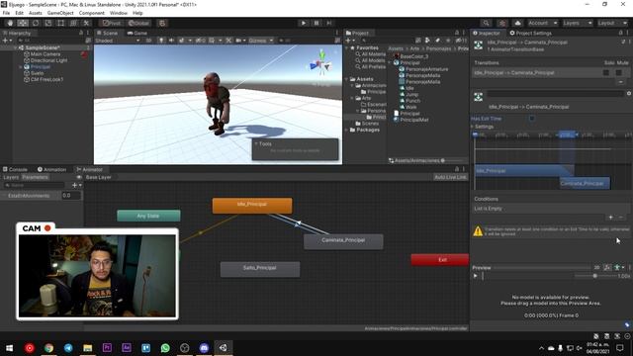Select the Jump animation clip
Screen dimensions: 633x356
point(411,95)
